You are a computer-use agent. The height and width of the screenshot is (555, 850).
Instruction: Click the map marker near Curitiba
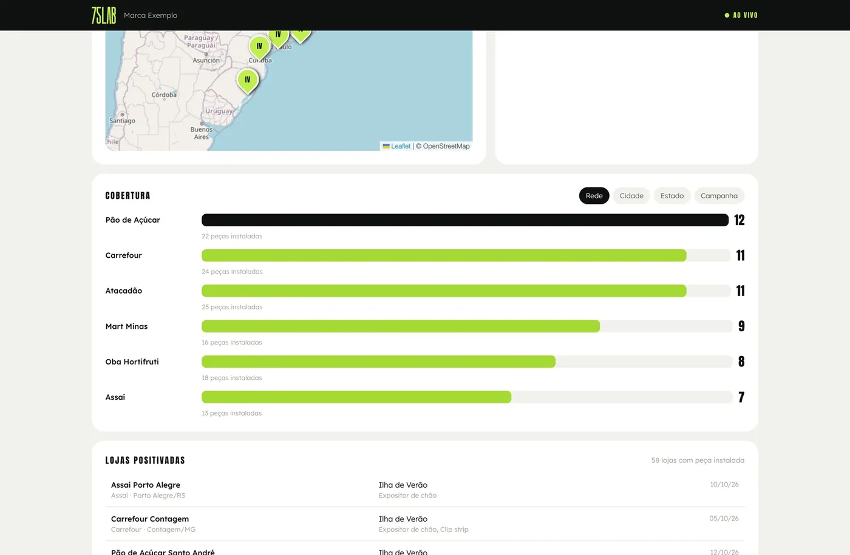[260, 47]
